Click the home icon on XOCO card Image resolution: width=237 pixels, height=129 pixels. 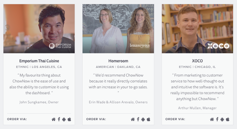(212, 119)
